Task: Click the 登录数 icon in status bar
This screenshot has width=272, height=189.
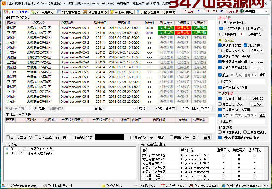Action: pyautogui.click(x=136, y=186)
